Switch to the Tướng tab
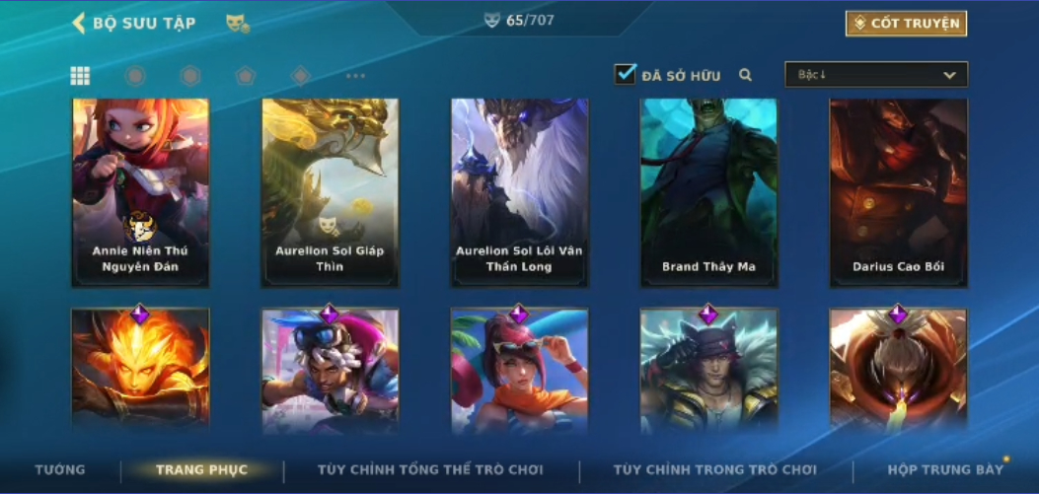This screenshot has height=494, width=1039. click(59, 470)
